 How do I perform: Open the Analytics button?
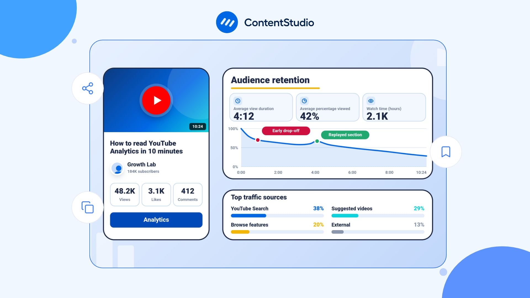pos(156,220)
